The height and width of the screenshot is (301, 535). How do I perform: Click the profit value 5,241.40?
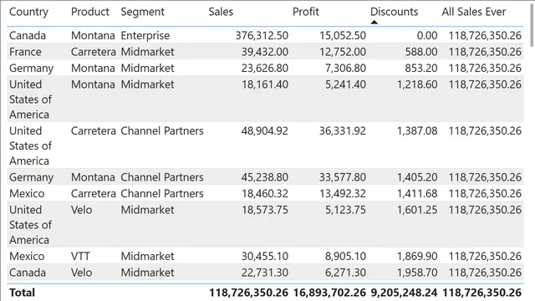pyautogui.click(x=345, y=84)
